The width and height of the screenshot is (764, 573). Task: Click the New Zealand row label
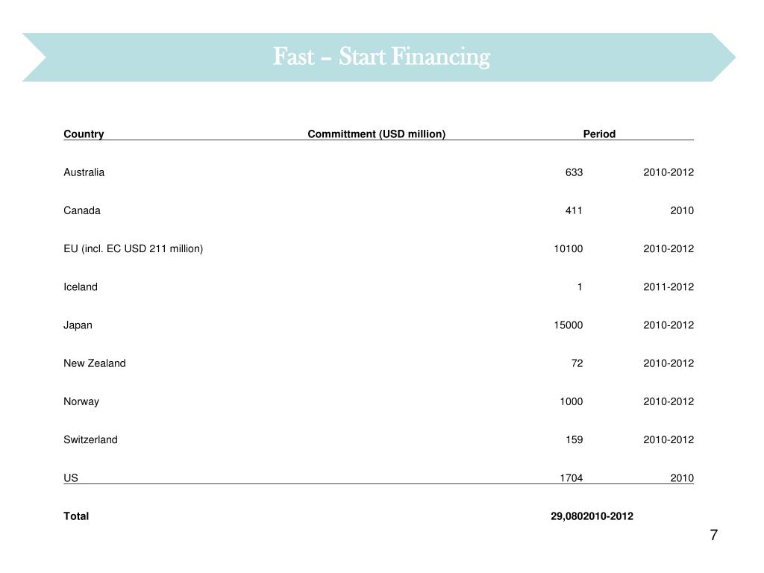click(95, 363)
